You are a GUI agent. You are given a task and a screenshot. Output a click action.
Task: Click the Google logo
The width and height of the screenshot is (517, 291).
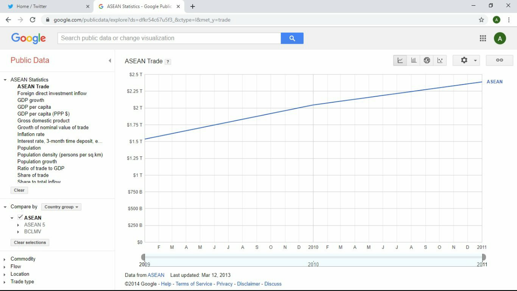(28, 38)
